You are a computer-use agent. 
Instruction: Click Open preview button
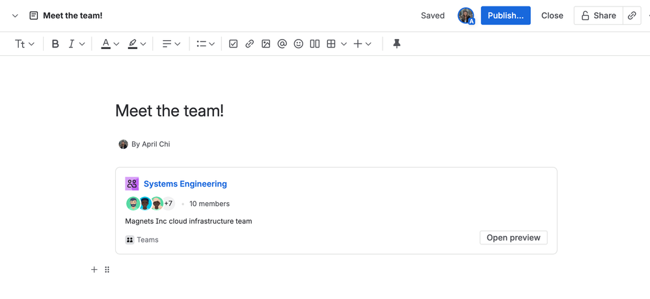pyautogui.click(x=513, y=238)
